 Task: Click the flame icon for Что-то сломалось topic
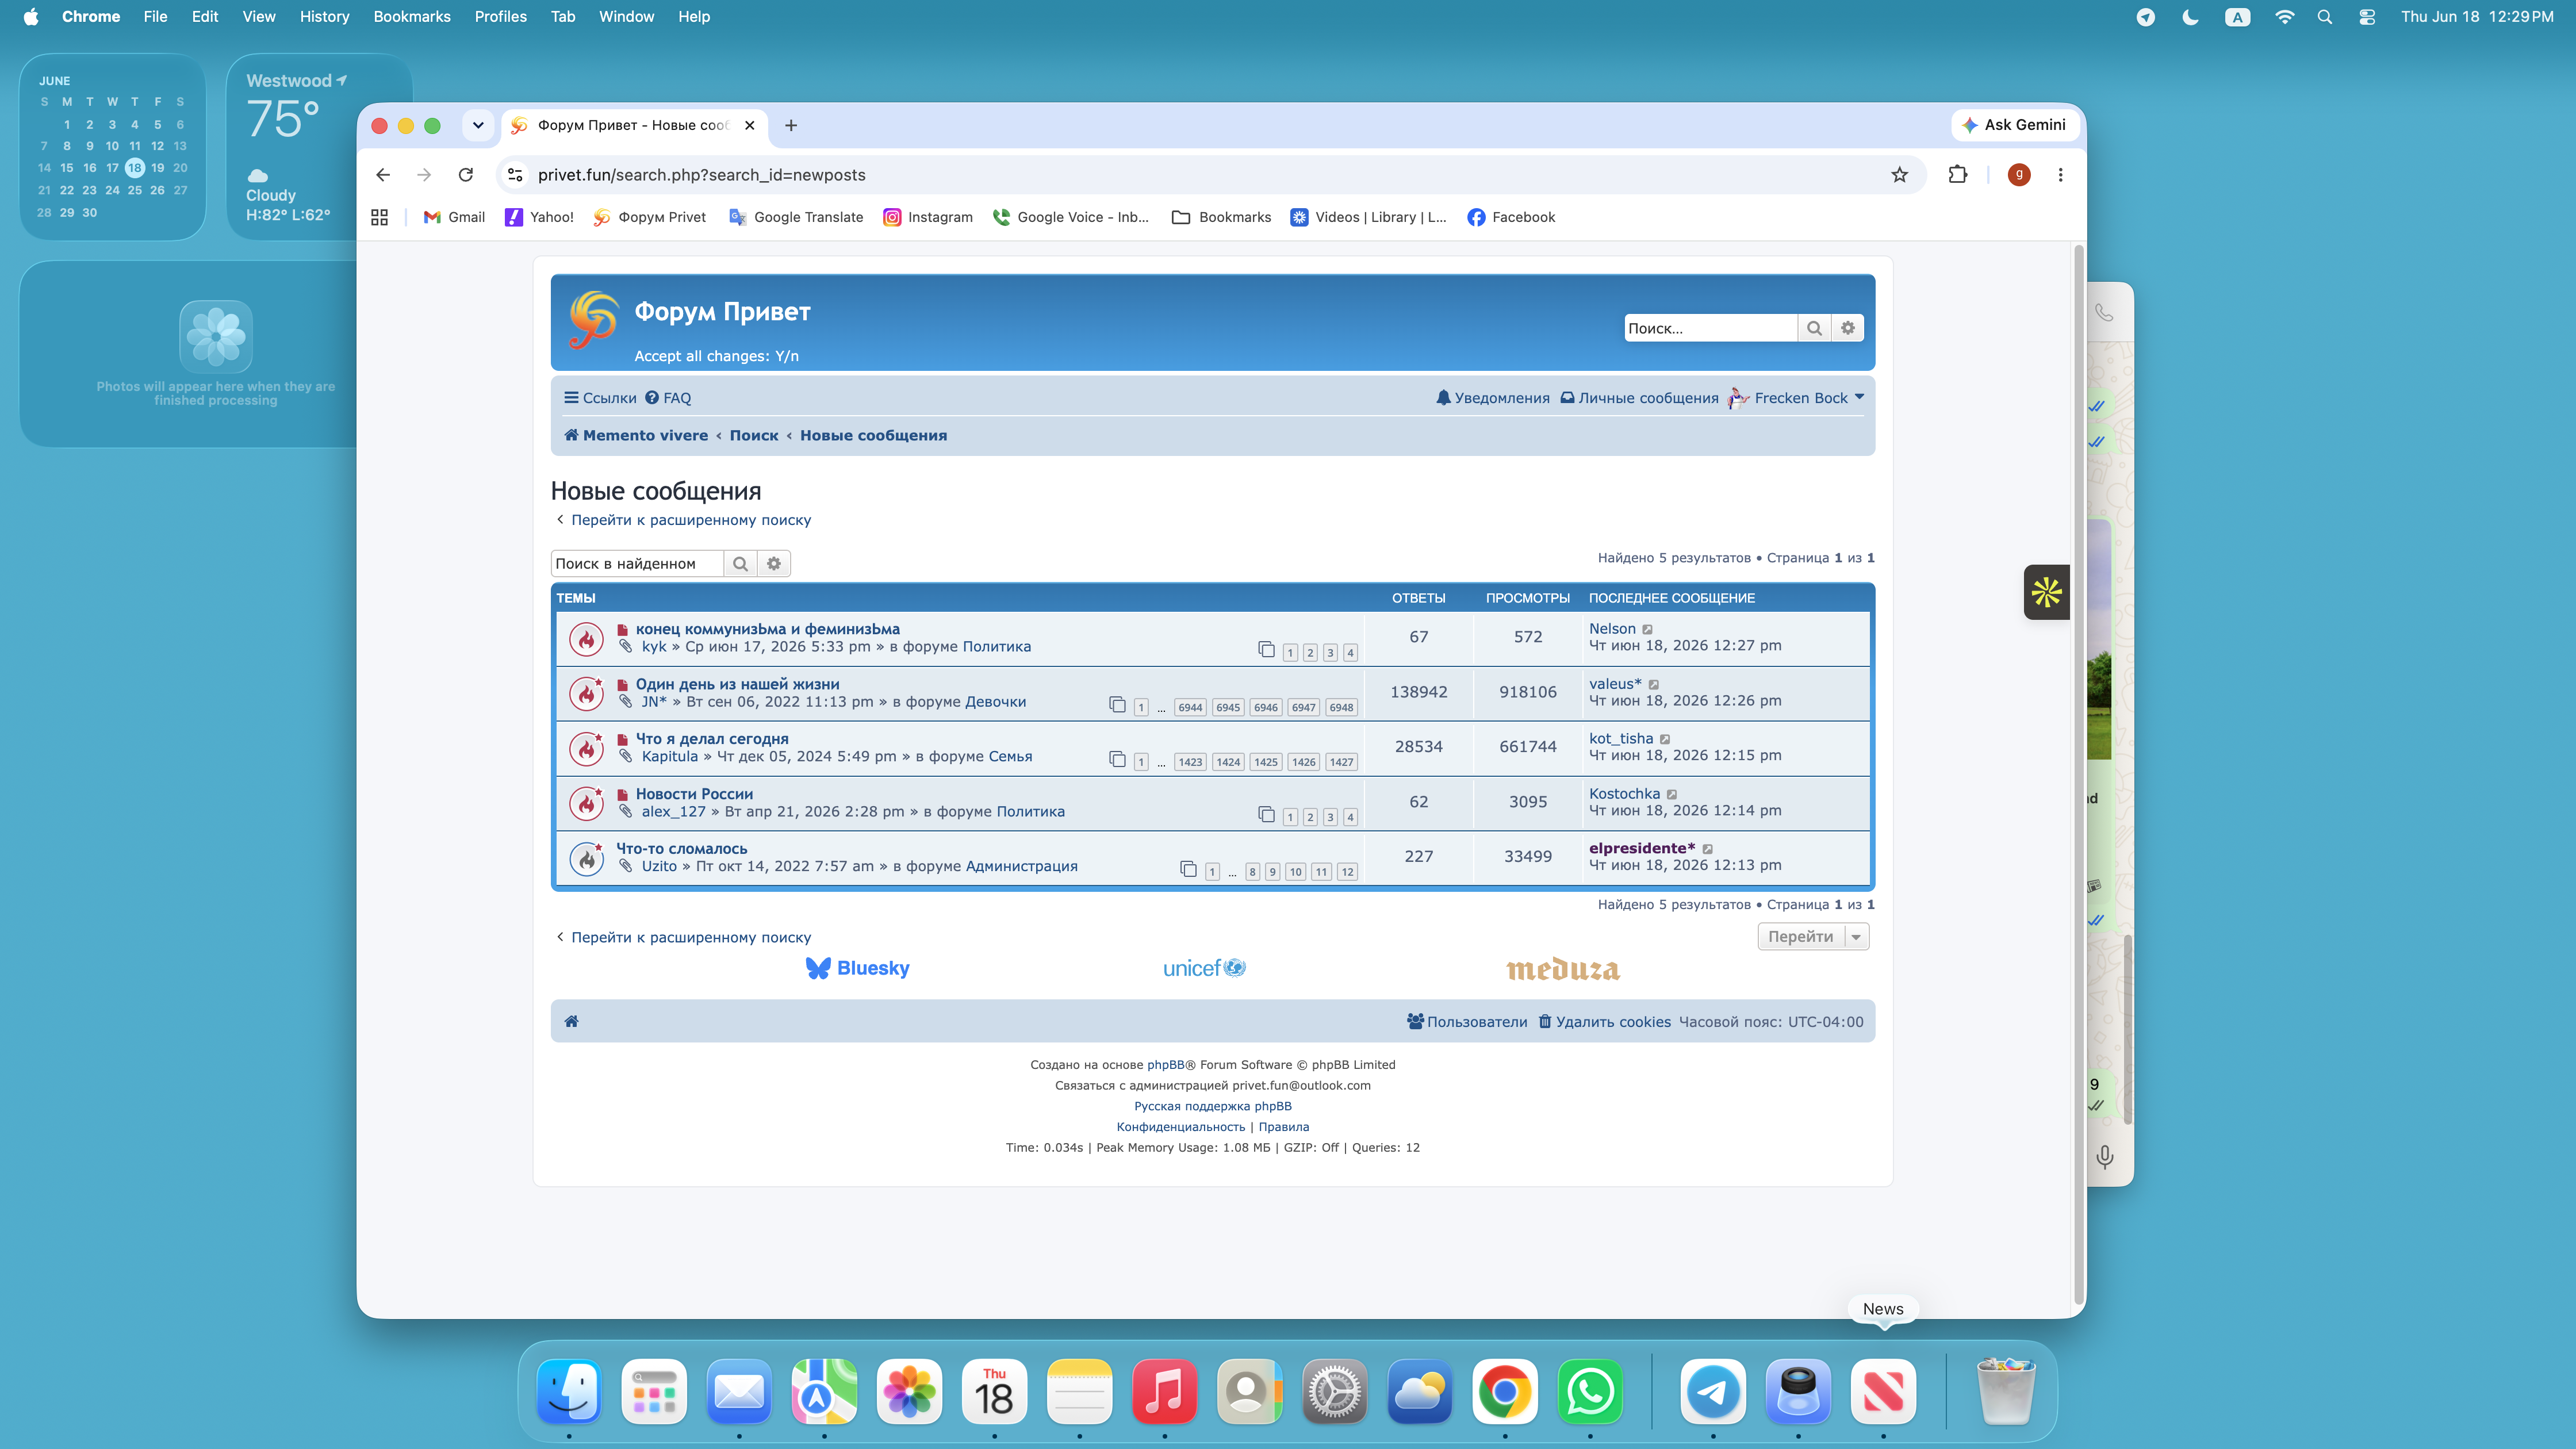point(587,858)
